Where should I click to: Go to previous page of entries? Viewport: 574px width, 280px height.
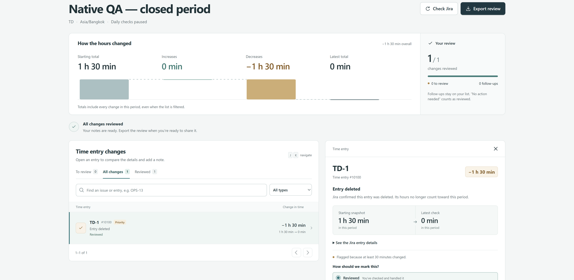[x=296, y=253]
